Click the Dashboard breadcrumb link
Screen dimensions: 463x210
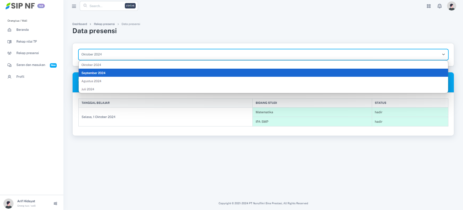click(x=80, y=24)
